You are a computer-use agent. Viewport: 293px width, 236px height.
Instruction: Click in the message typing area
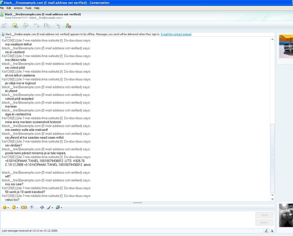coord(126,219)
